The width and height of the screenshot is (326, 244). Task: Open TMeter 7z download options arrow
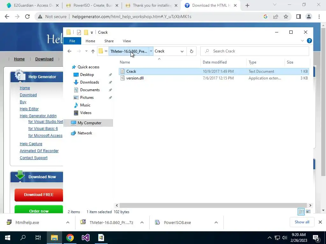142,222
